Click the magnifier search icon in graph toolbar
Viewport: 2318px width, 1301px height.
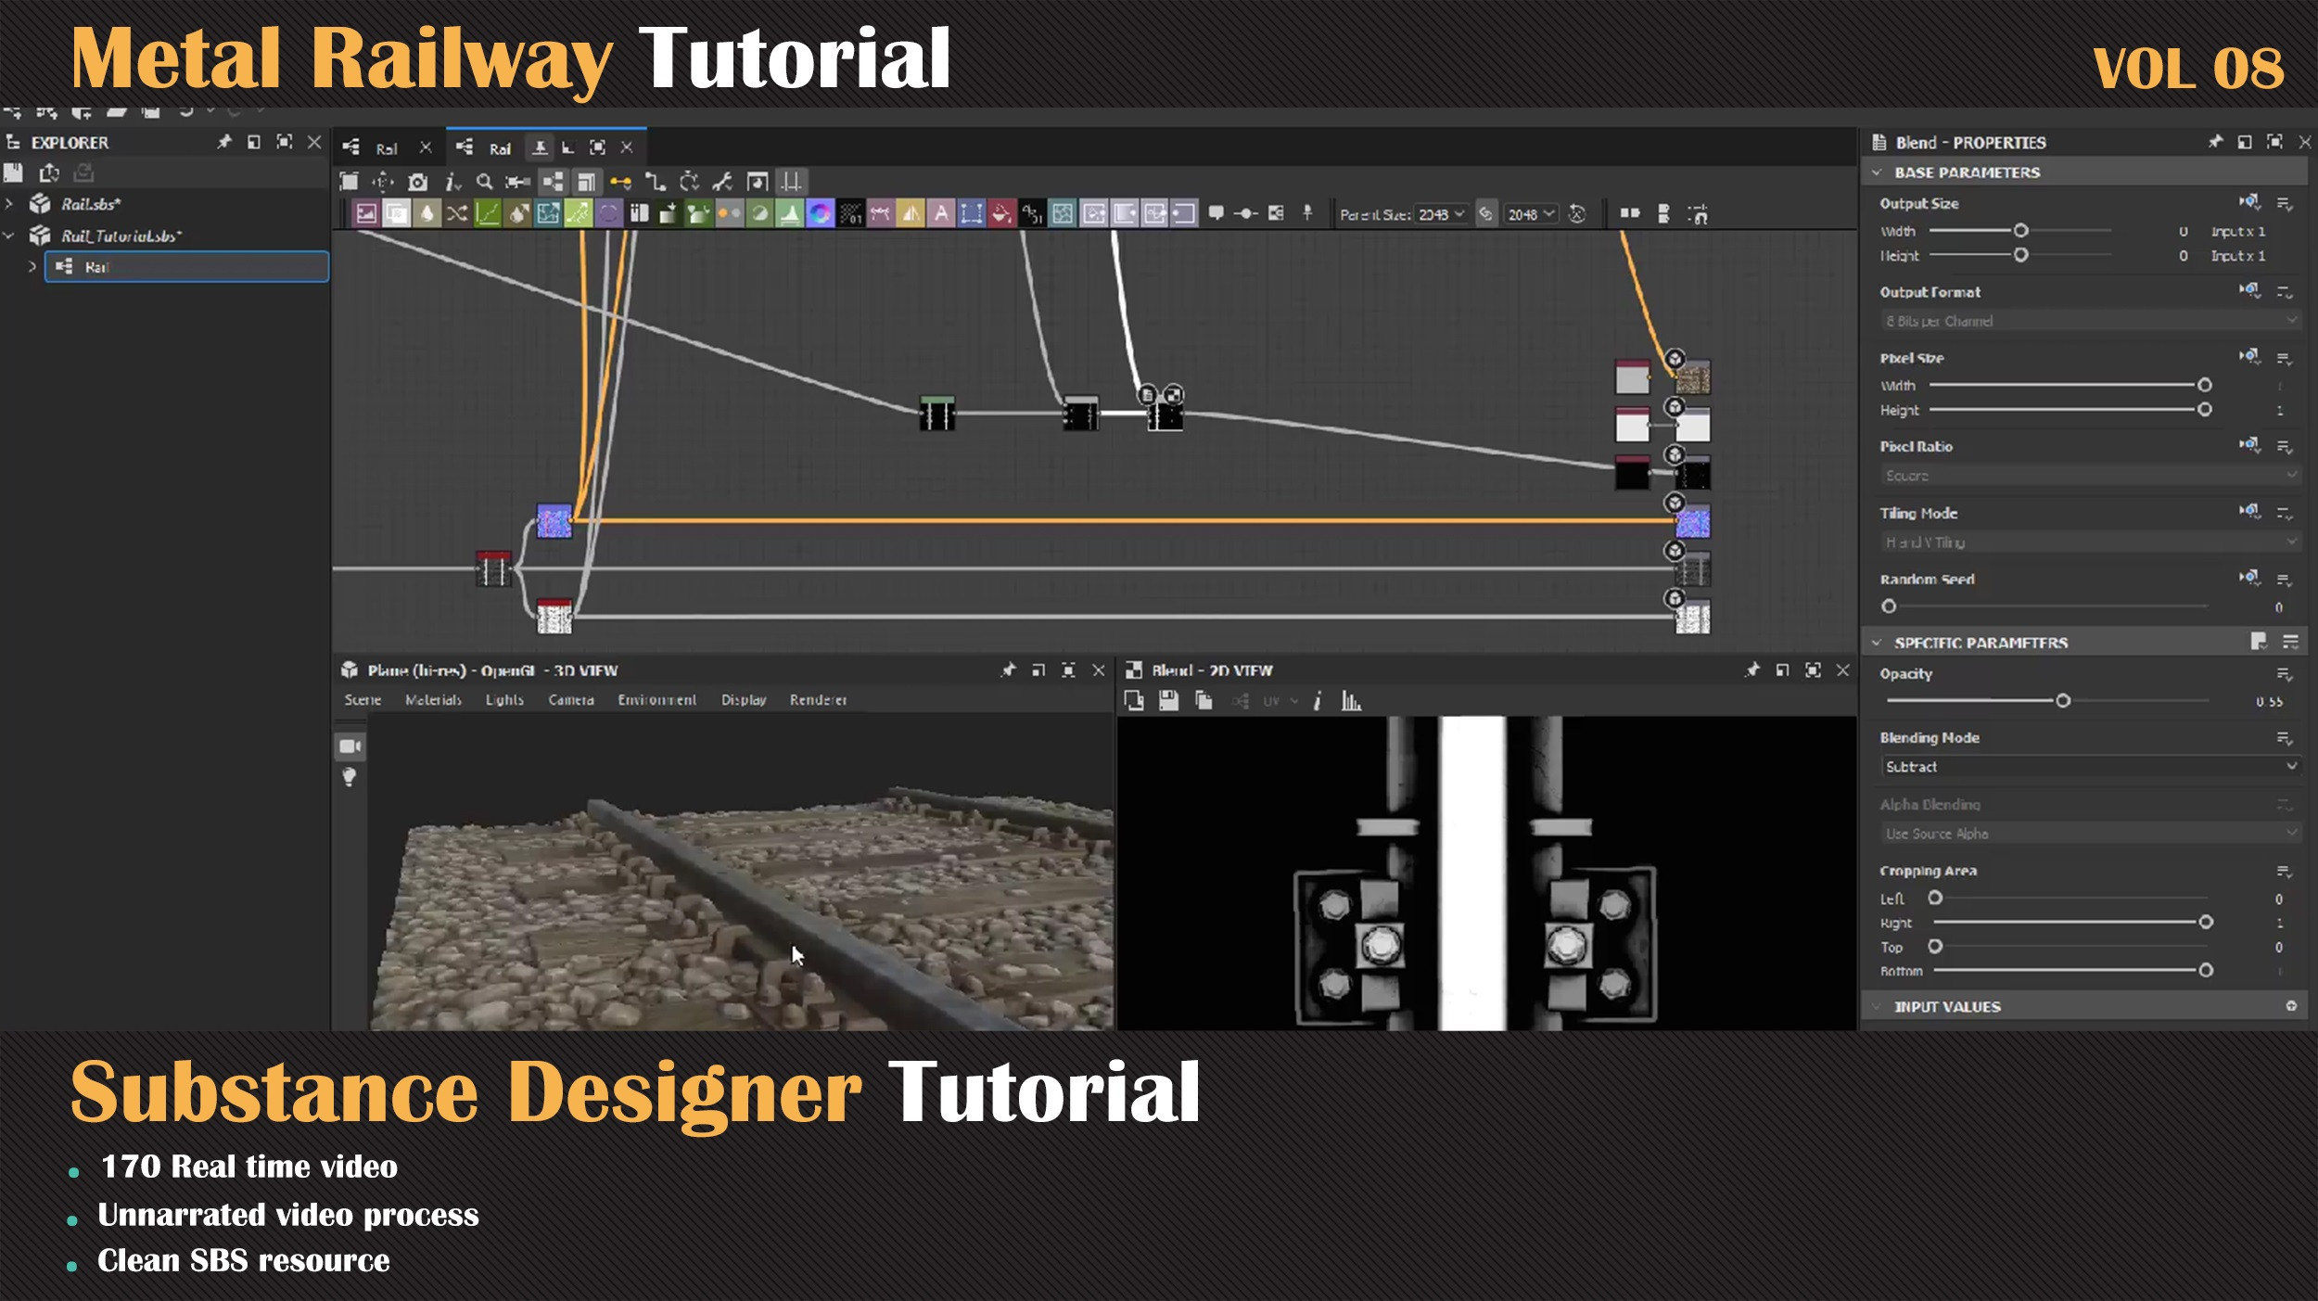point(484,182)
